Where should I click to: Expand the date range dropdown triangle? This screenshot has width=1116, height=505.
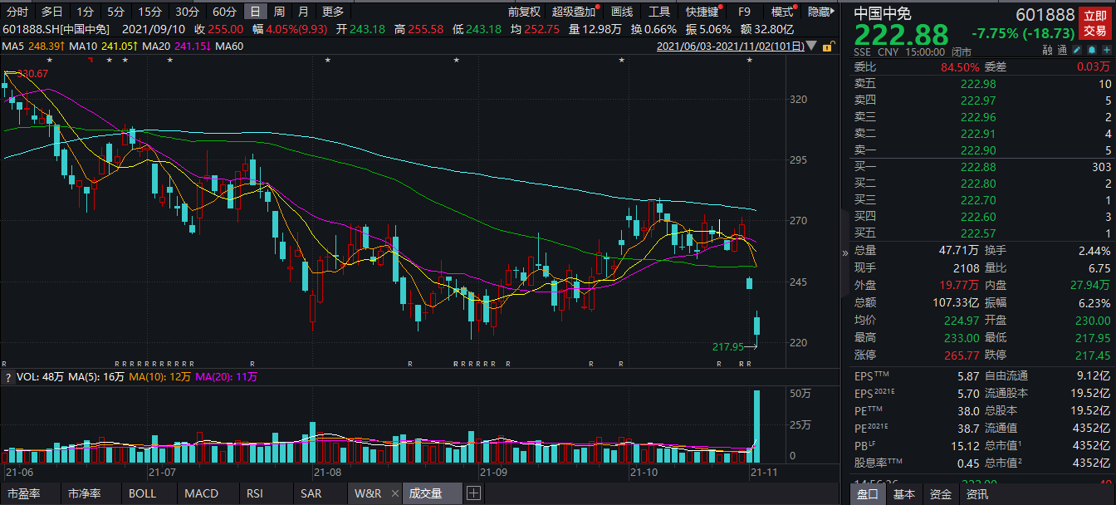tap(813, 47)
